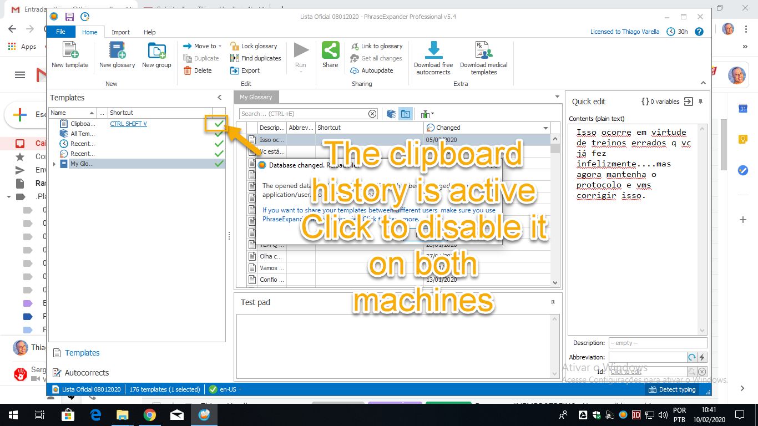Open the Move to dropdown in the ribbon
Viewport: 758px width, 426px height.
click(203, 46)
